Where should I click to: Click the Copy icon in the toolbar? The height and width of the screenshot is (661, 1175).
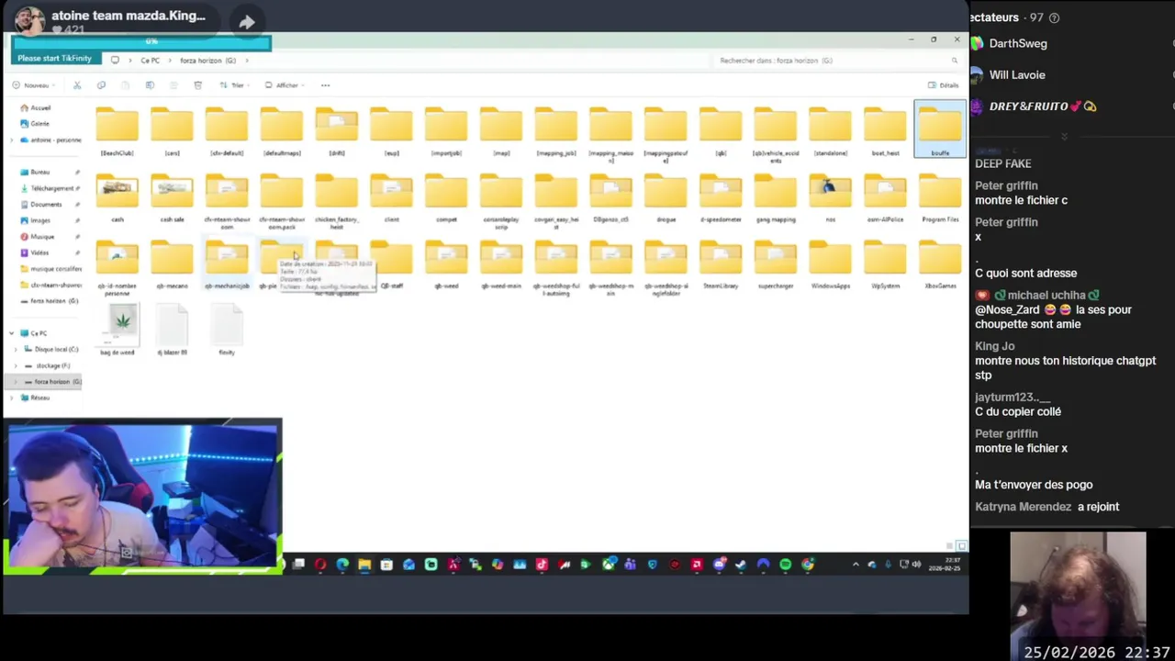click(x=101, y=85)
